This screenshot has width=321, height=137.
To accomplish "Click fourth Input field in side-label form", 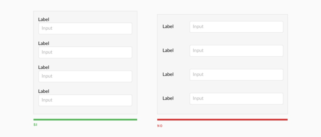I will 236,99.
